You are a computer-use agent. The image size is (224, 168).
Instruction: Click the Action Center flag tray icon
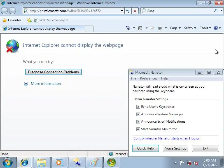coord(182,163)
